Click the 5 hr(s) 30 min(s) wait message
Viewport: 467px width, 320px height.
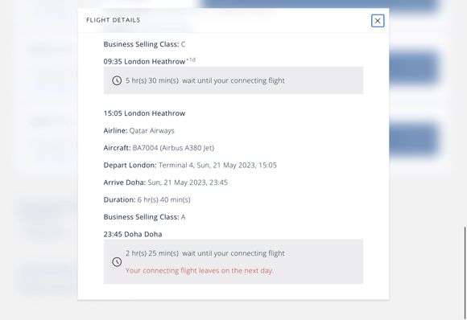[205, 80]
